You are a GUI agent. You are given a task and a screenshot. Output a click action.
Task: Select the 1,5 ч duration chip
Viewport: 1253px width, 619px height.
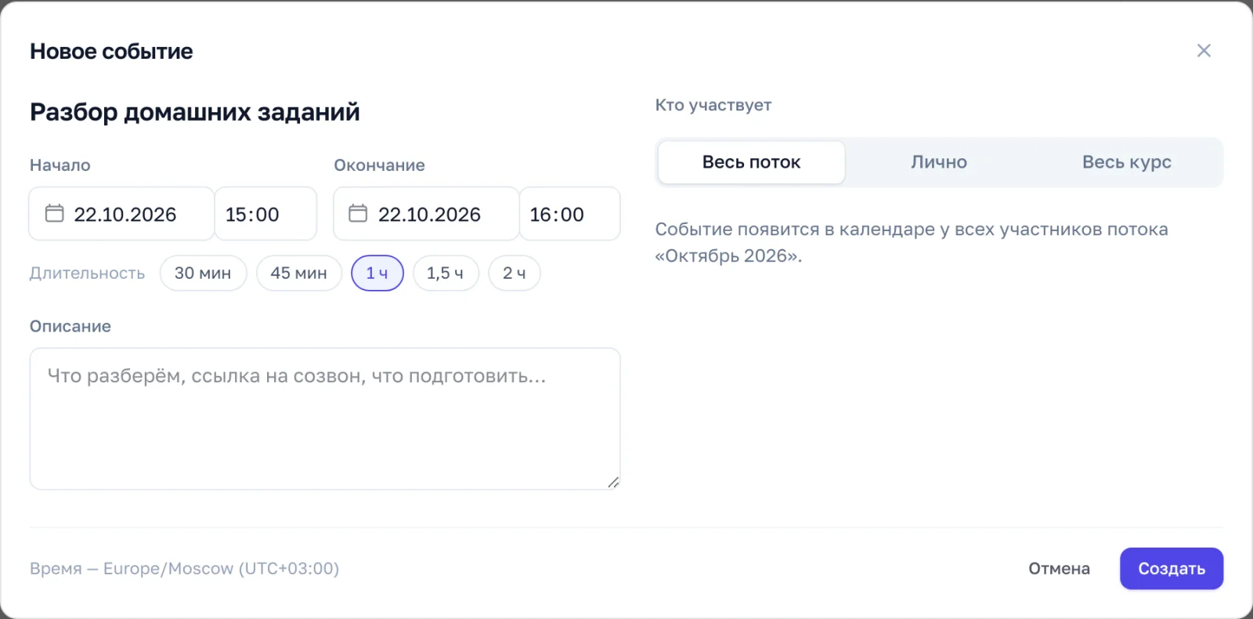click(x=446, y=273)
